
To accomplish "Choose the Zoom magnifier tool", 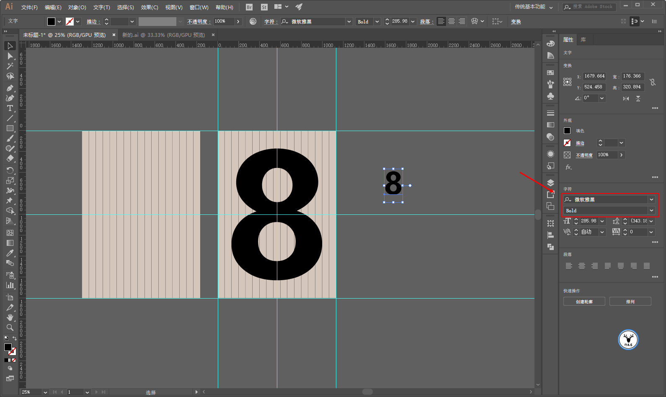I will click(10, 327).
